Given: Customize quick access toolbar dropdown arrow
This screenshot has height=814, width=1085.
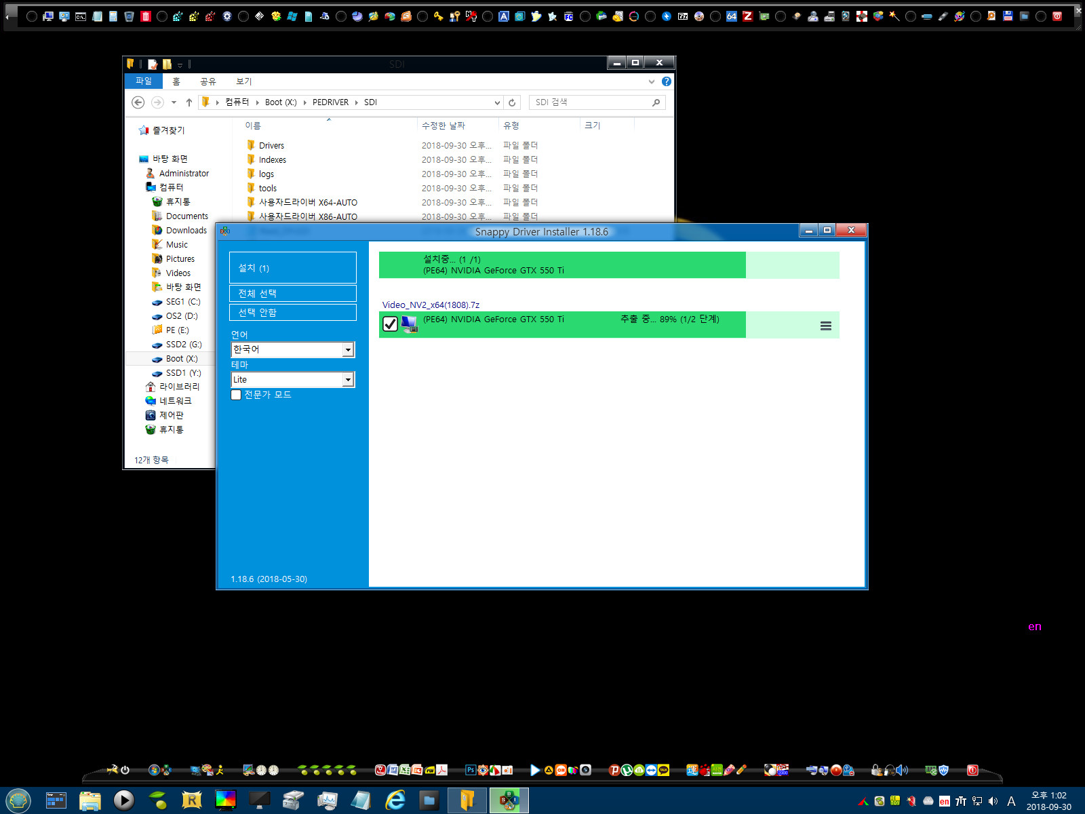Looking at the screenshot, I should click(x=180, y=65).
